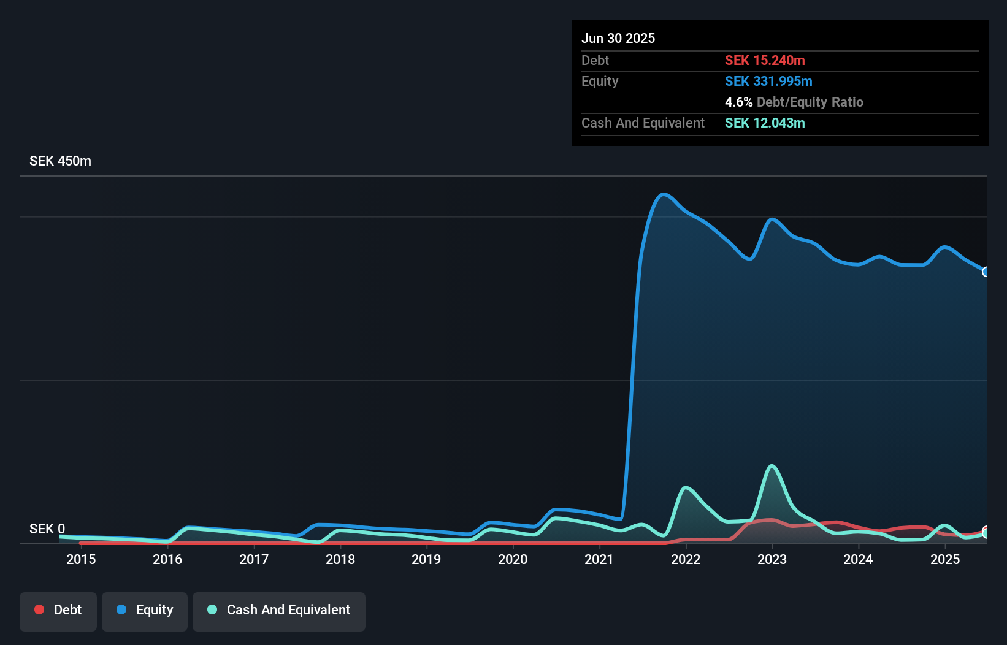Click the red Debt legend dot
Screen dimensions: 1007x645
(x=39, y=609)
